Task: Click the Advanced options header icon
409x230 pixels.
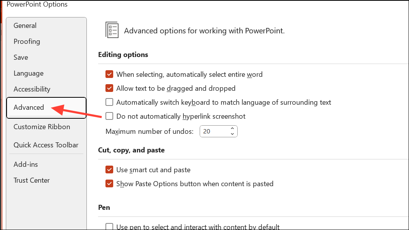Action: [112, 30]
